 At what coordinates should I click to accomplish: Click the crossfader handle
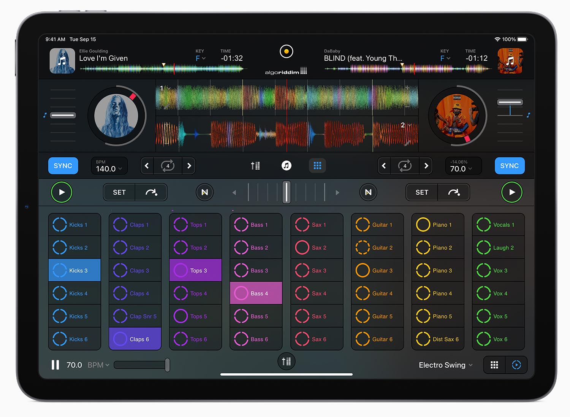(287, 192)
